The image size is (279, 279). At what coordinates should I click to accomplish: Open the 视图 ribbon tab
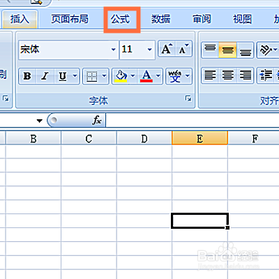(x=242, y=19)
